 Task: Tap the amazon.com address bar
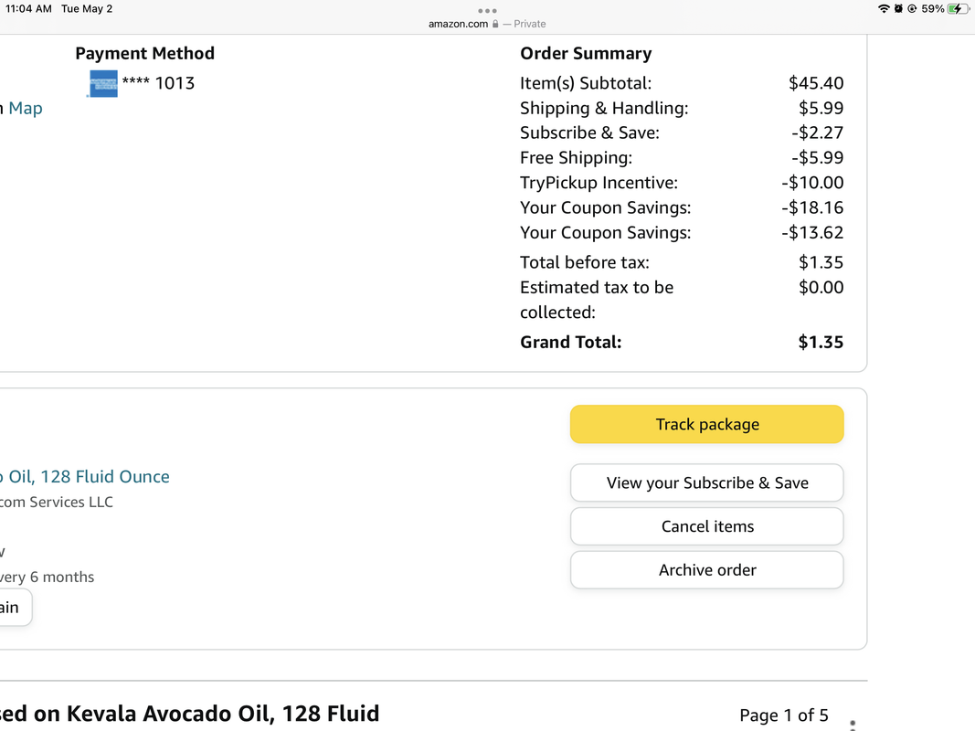point(459,24)
